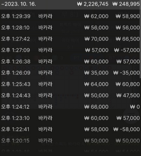Click the vertical scrollbar on the right edge
The height and width of the screenshot is (156, 141).
140,44
